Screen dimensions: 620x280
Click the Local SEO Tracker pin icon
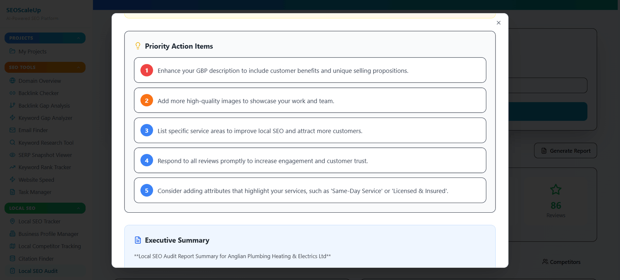click(x=12, y=221)
